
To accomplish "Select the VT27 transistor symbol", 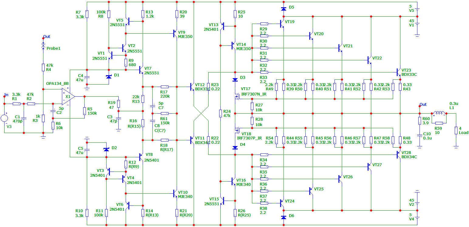I will click(370, 167).
